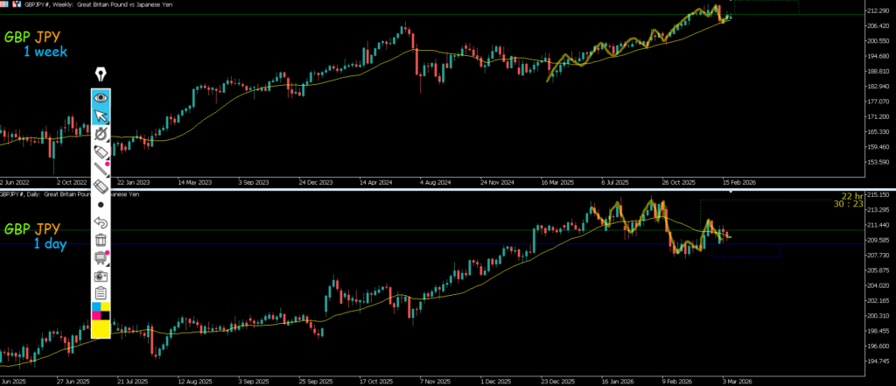The width and height of the screenshot is (896, 386).
Task: Pick the eraser tool
Action: [101, 186]
